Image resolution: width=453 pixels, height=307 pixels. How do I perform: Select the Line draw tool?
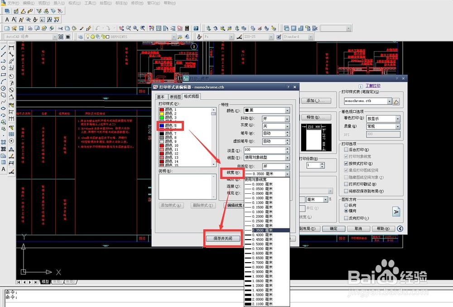pos(4,47)
